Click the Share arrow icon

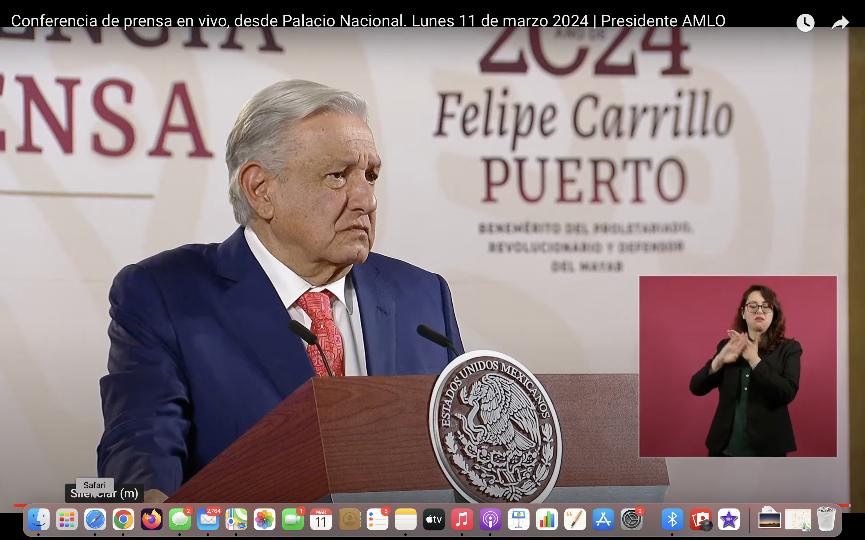[840, 23]
